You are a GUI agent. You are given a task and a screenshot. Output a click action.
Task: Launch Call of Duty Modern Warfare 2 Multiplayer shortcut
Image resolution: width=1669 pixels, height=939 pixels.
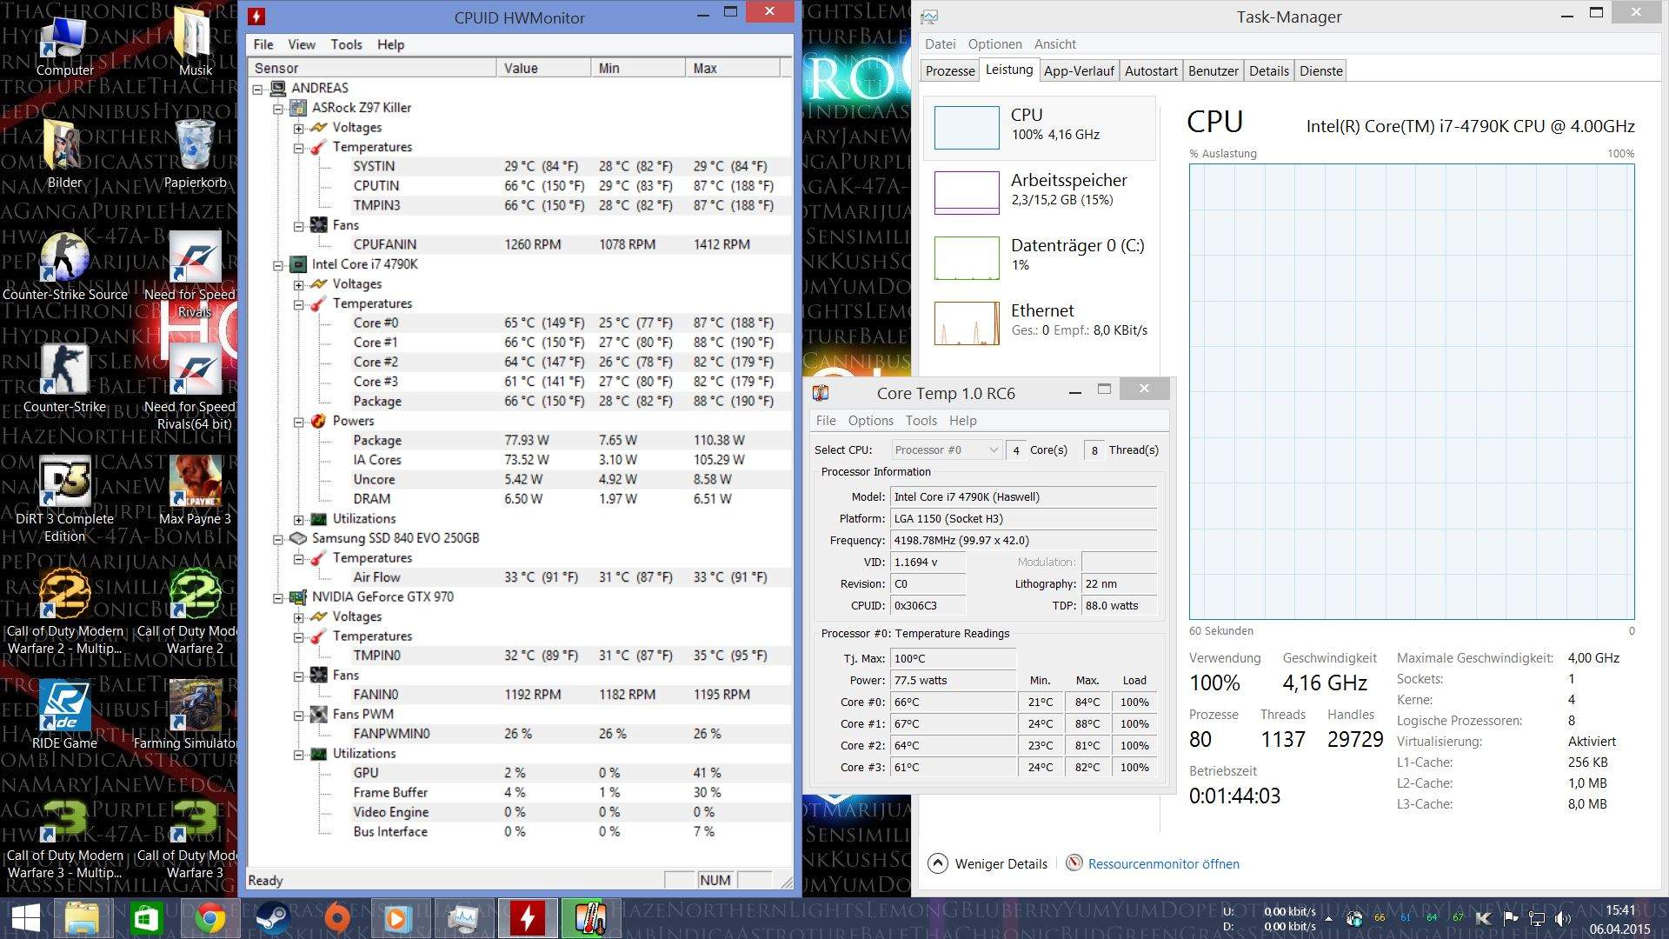pyautogui.click(x=64, y=611)
